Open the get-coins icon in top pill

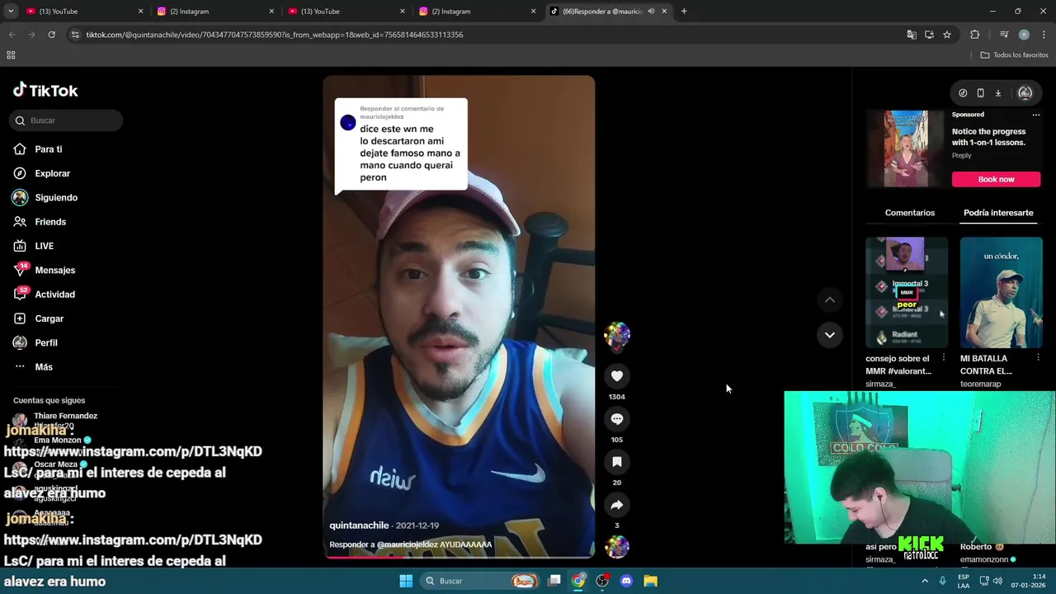(x=963, y=93)
